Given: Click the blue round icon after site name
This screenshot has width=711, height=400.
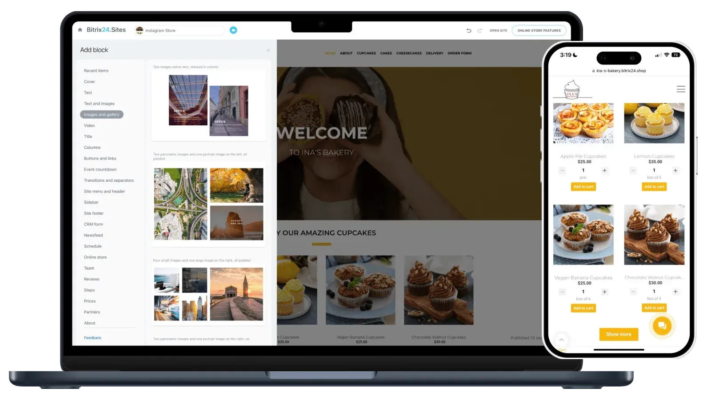Looking at the screenshot, I should (x=233, y=30).
